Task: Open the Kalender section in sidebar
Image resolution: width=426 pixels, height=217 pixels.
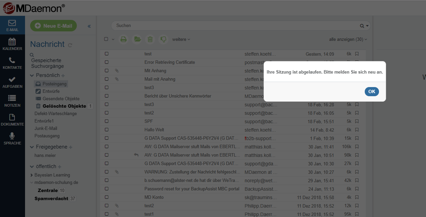Action: pos(12,44)
